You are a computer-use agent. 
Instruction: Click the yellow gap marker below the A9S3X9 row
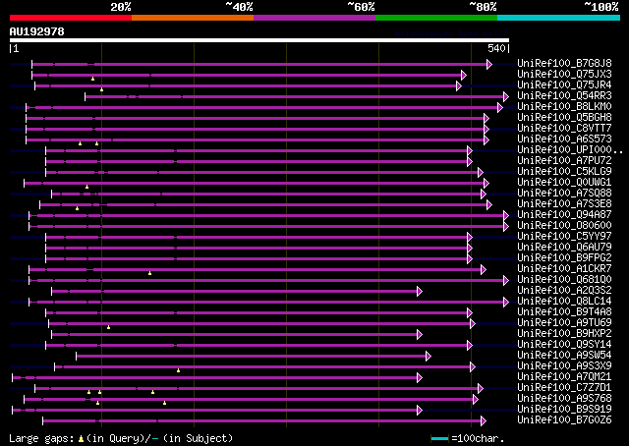[x=178, y=370]
